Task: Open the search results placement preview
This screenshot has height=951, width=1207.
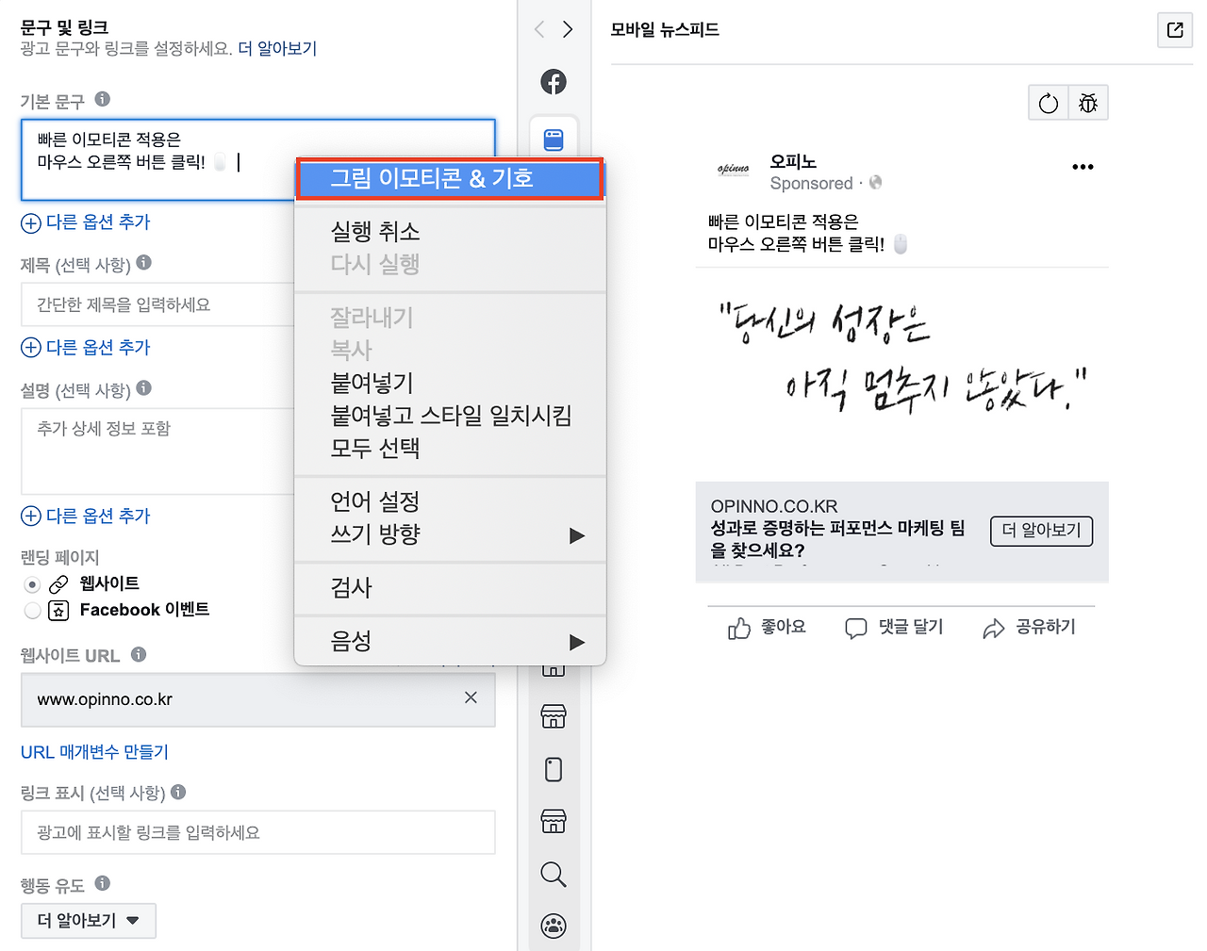Action: pos(554,875)
